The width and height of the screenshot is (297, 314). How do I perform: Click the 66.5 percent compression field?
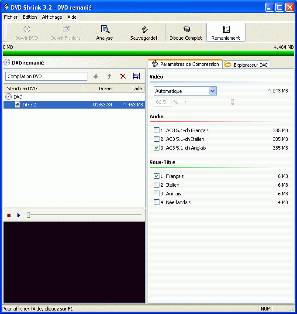coord(163,102)
